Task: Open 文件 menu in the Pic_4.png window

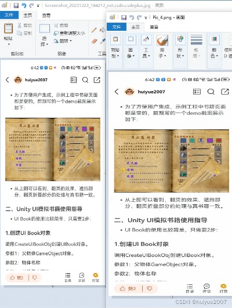Action: (117, 27)
